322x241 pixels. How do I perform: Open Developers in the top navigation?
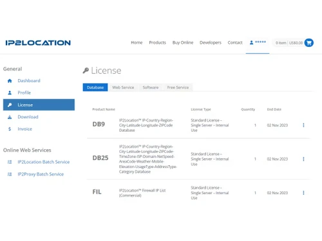point(211,42)
